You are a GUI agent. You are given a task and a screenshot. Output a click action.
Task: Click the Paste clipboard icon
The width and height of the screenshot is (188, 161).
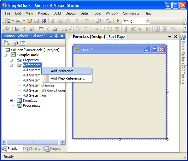tap(68, 21)
